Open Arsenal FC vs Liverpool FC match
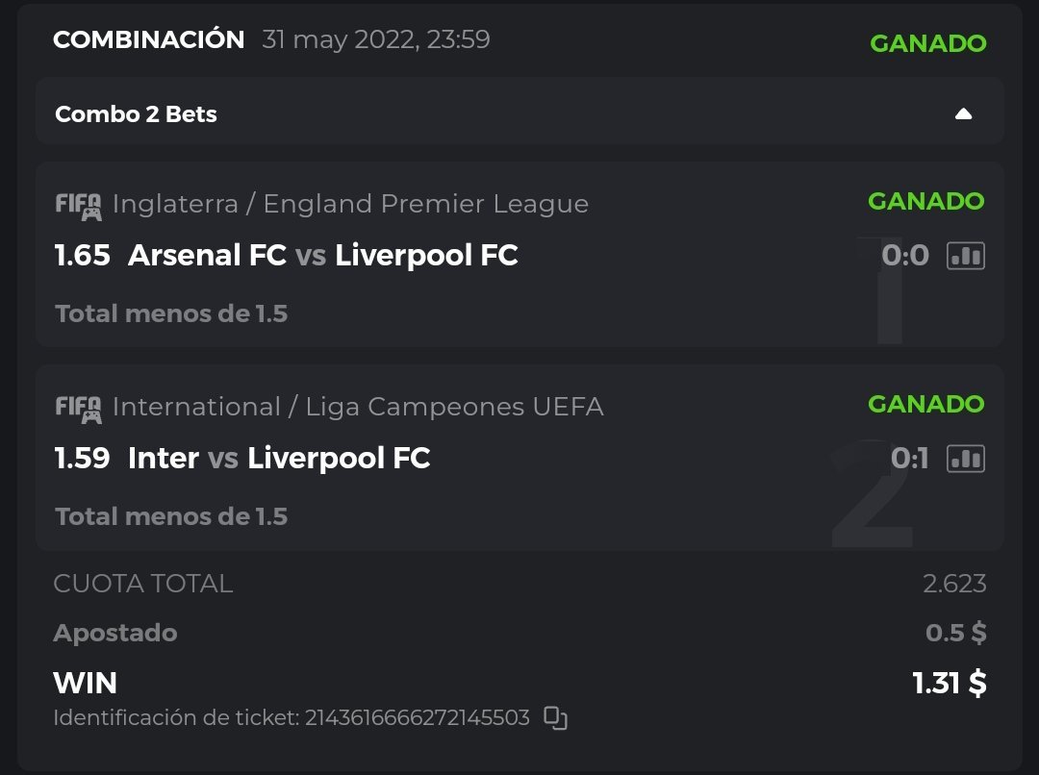This screenshot has height=775, width=1039. [322, 256]
